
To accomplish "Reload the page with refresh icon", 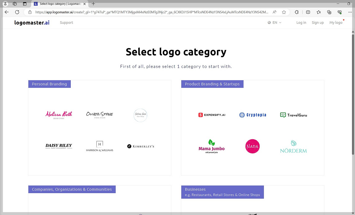I will tap(17, 12).
